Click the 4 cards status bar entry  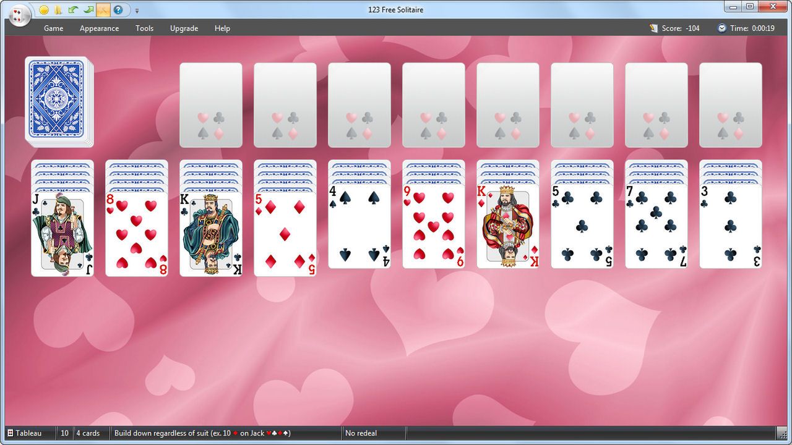click(88, 433)
